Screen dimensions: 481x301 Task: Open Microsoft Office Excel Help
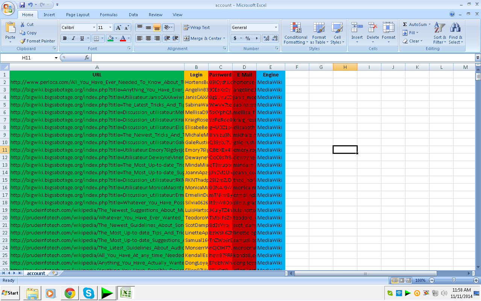pyautogui.click(x=452, y=14)
